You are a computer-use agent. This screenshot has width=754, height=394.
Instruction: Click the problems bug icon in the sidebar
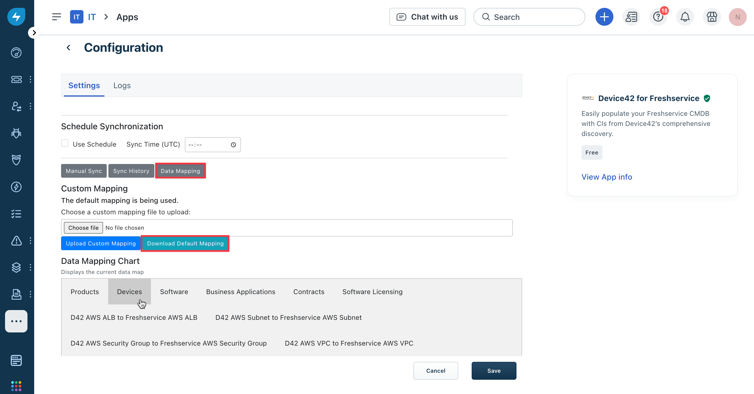click(16, 133)
